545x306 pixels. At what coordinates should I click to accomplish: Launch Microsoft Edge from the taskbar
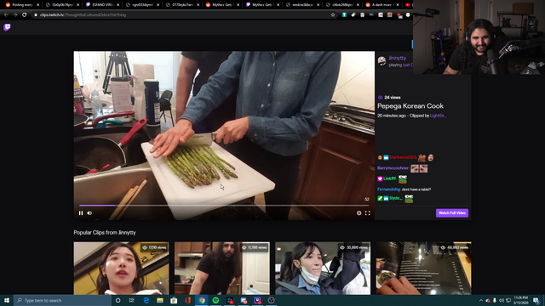point(146,300)
